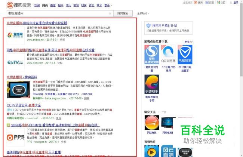Viewport: 243px width, 157px height.
Task: Open the 知乎 search tab
Action: click(61, 6)
